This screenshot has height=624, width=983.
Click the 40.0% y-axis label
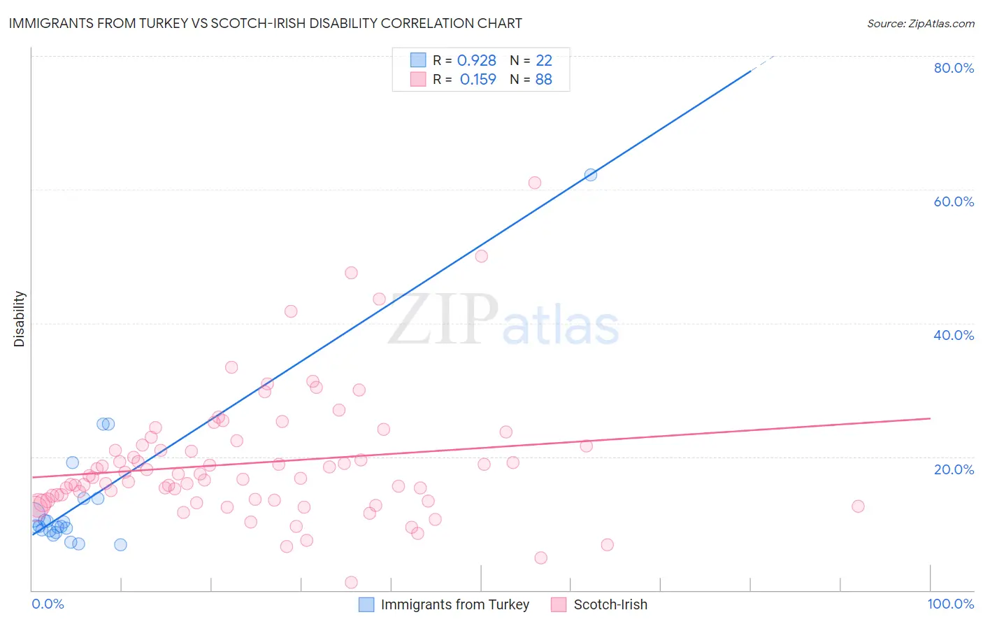pos(954,335)
